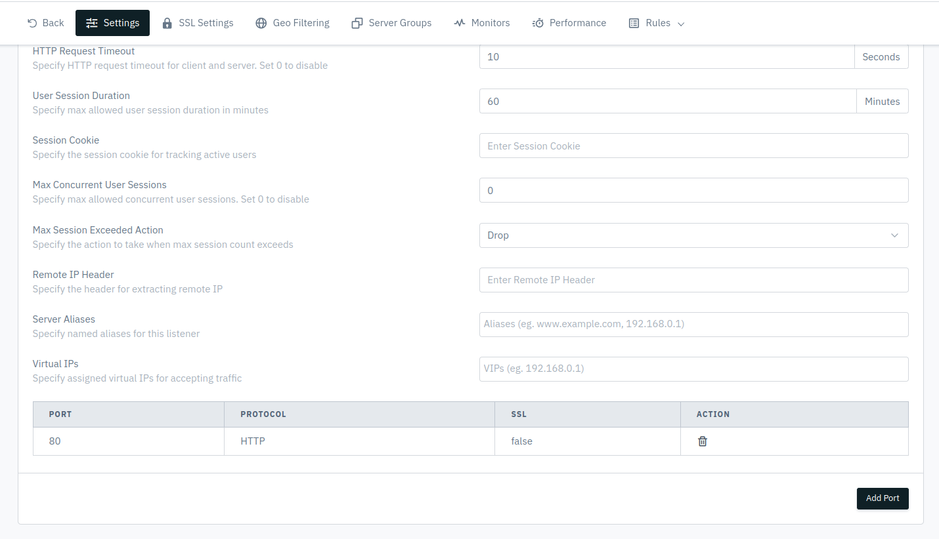Click the Server Aliases input field

pyautogui.click(x=694, y=325)
